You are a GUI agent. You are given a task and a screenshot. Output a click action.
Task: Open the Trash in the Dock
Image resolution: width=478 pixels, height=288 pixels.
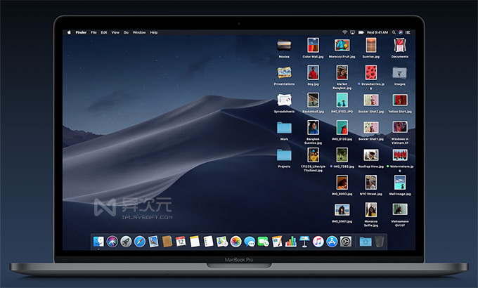(x=380, y=241)
